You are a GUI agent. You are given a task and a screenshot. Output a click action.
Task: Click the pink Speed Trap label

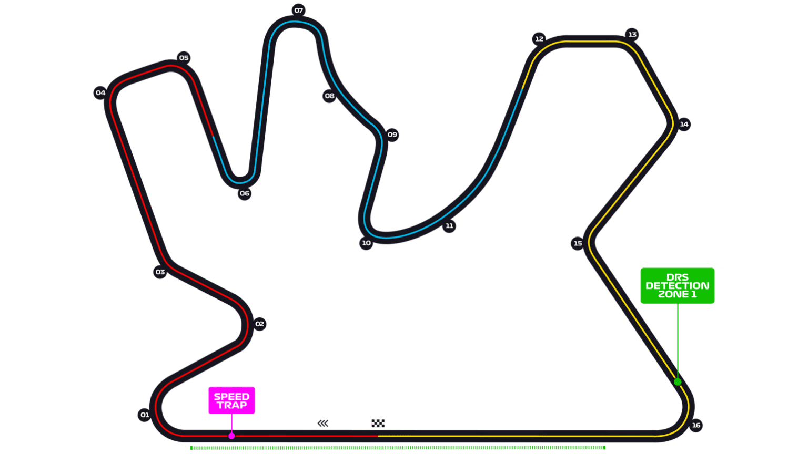231,400
